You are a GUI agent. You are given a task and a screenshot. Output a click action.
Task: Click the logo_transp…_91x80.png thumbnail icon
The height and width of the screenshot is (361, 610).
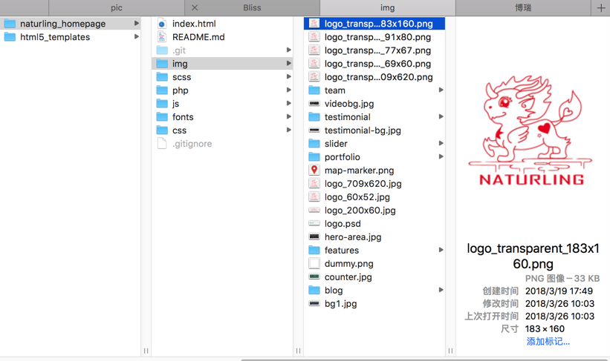point(314,37)
